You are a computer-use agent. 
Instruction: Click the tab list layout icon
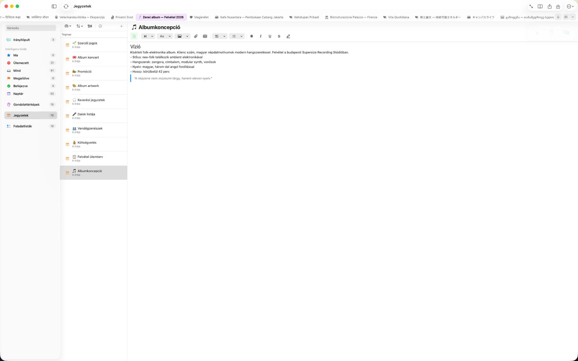566,17
